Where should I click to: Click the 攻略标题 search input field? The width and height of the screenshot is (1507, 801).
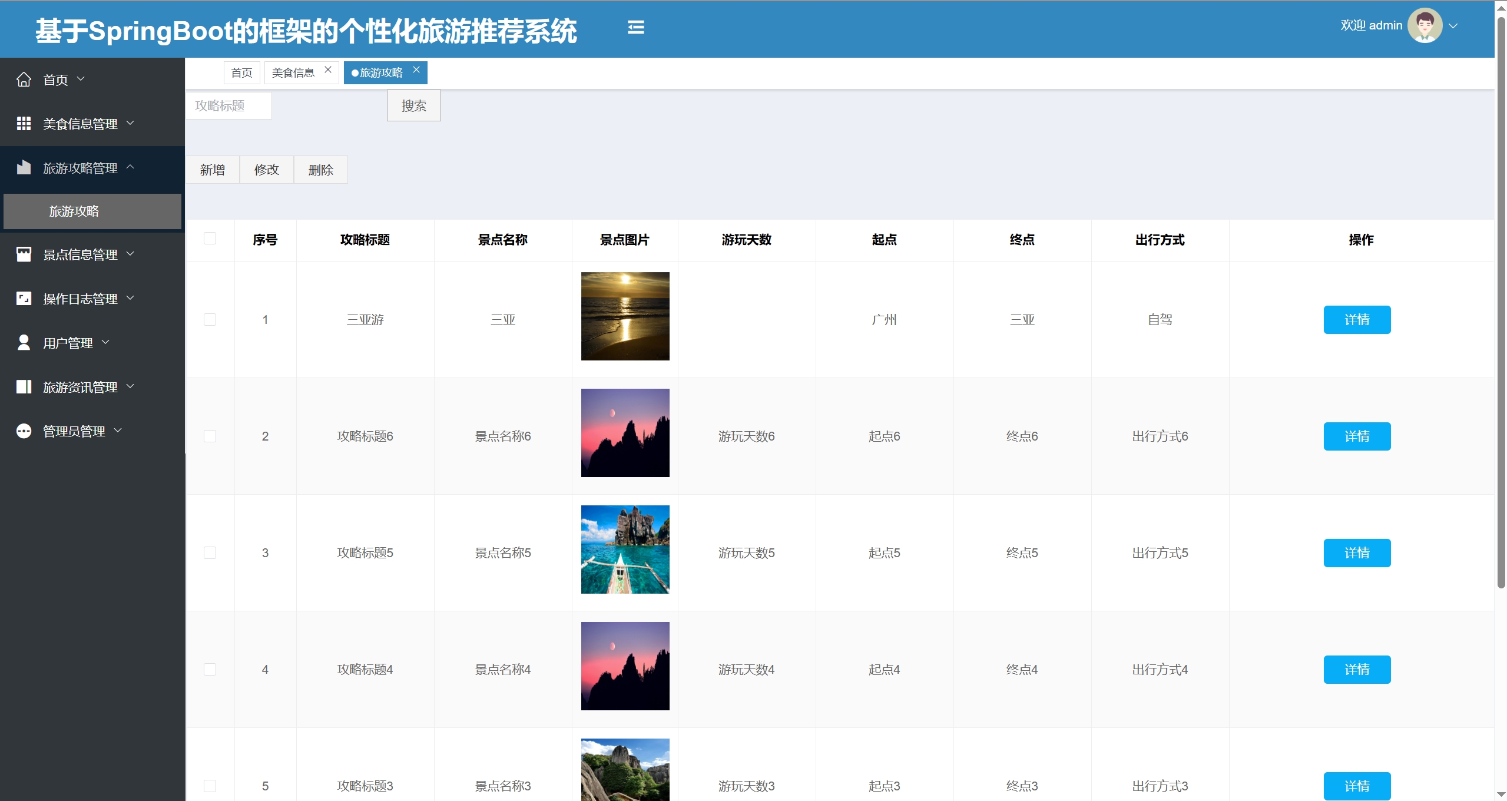pyautogui.click(x=229, y=105)
